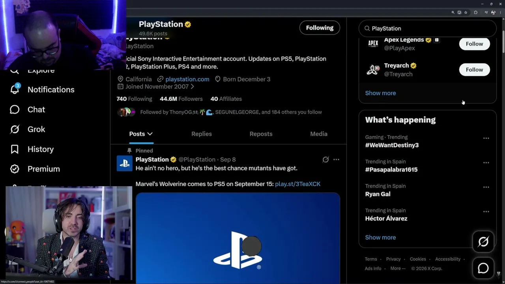Click the Grok icon on the pinned post
Viewport: 505px width, 284px height.
coord(325,159)
